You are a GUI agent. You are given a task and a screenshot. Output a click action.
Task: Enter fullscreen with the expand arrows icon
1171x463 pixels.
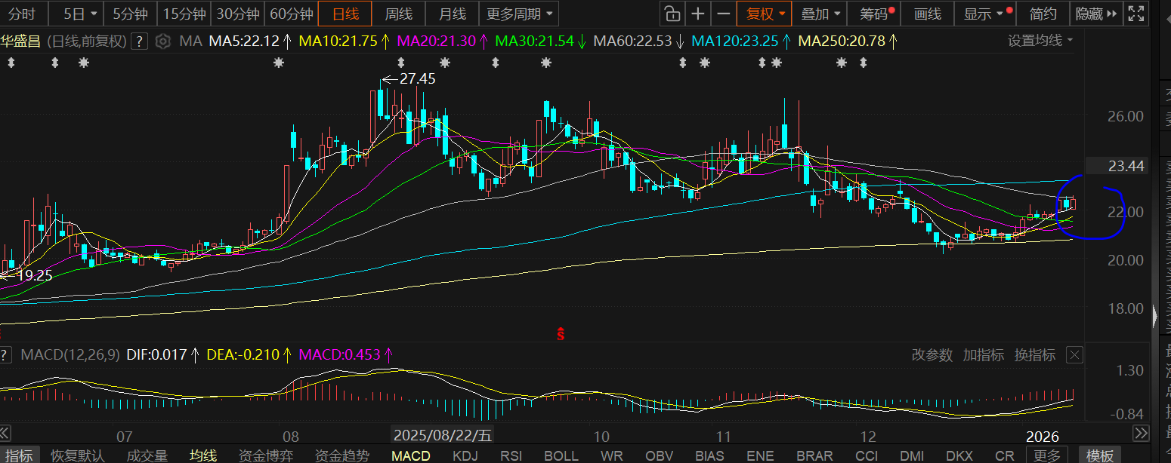point(1135,14)
